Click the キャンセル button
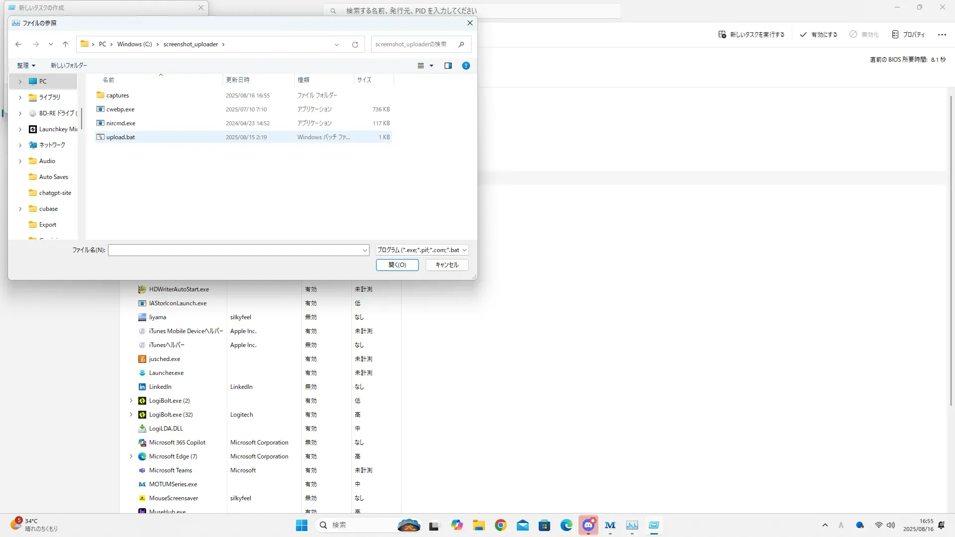Image resolution: width=955 pixels, height=537 pixels. click(x=447, y=265)
